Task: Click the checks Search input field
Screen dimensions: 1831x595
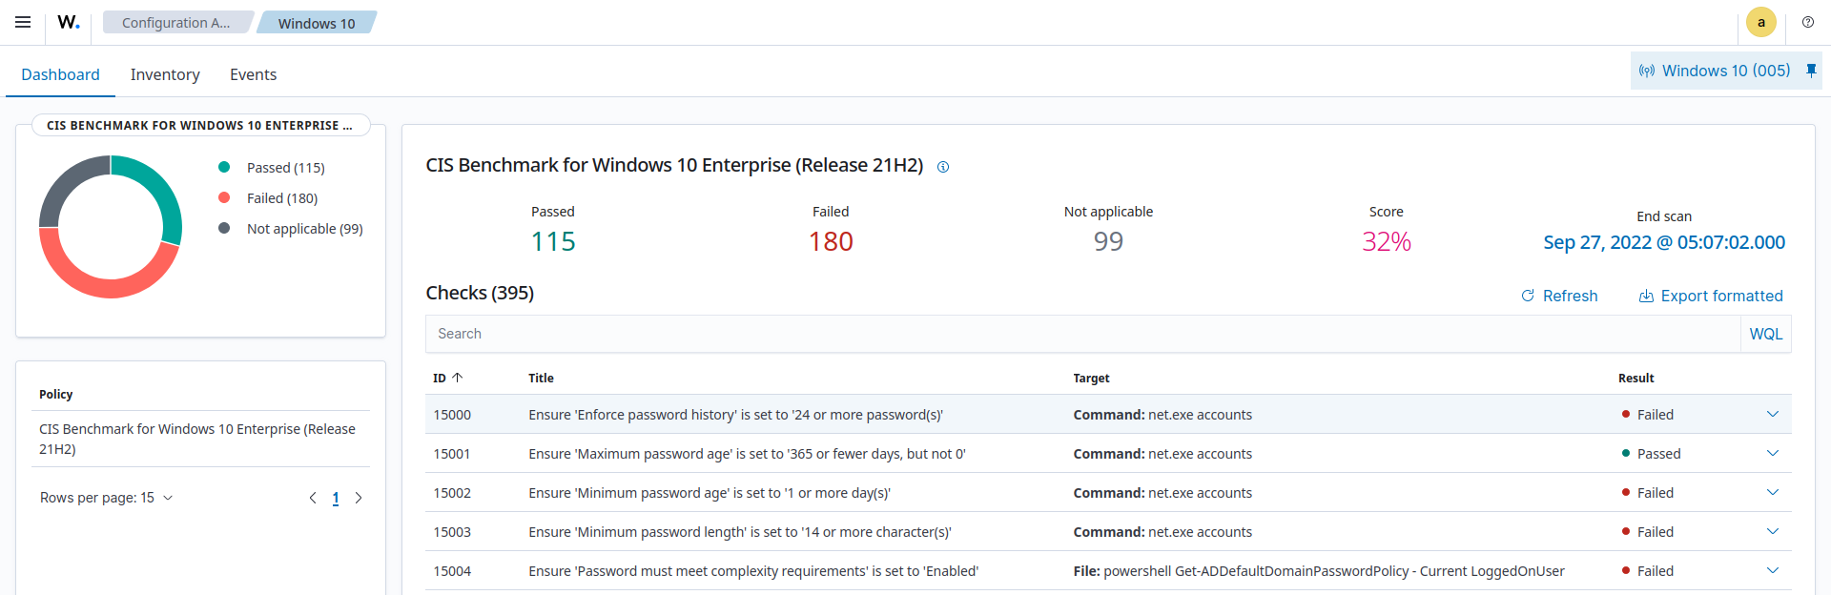Action: [1082, 334]
